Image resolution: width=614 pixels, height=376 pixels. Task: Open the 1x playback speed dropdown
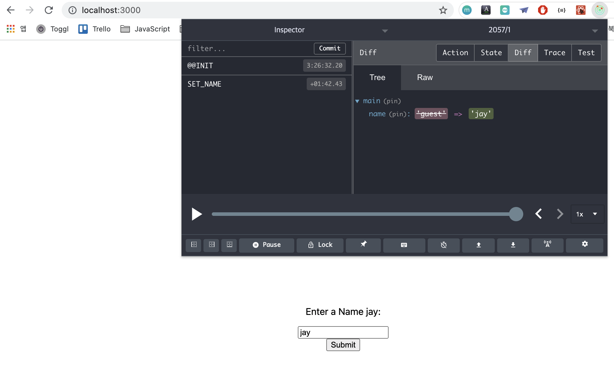[x=587, y=214]
